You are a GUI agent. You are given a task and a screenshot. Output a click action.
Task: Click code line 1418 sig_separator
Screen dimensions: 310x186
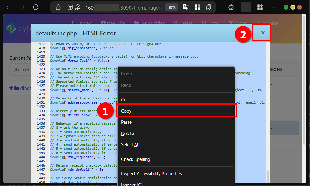(82, 48)
